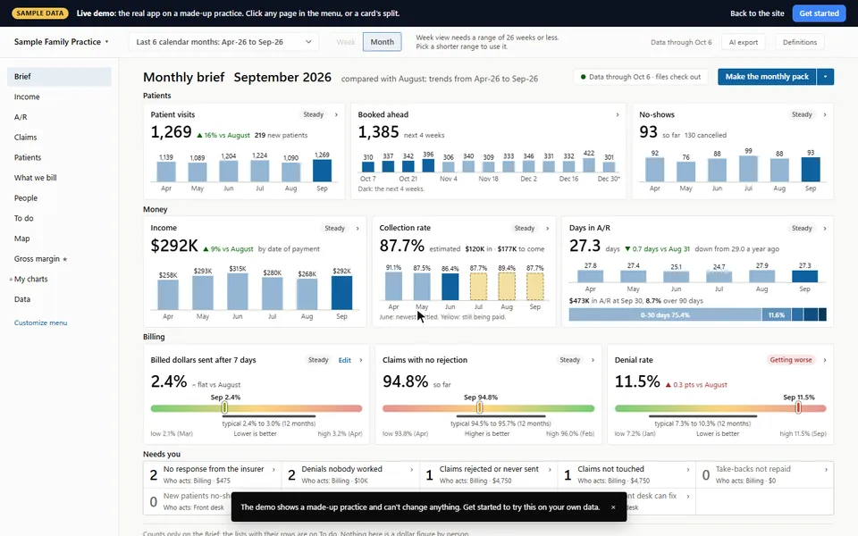Open the Patient visits card chevron arrow
The width and height of the screenshot is (858, 536).
click(336, 115)
